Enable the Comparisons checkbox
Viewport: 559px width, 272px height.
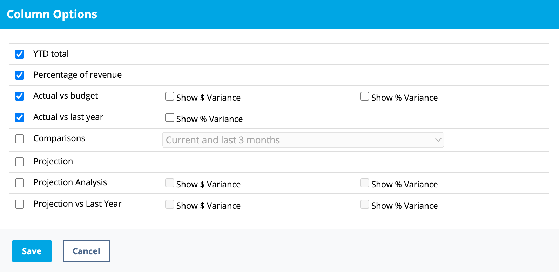click(x=20, y=139)
